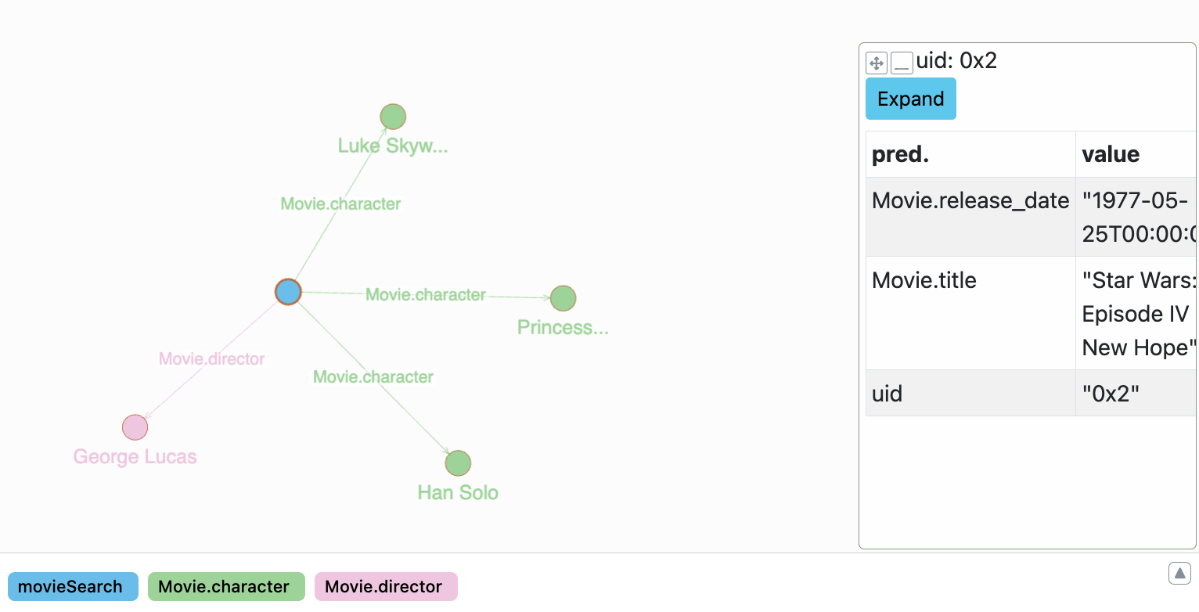Click the uid: 0x2 panel title

coord(956,61)
